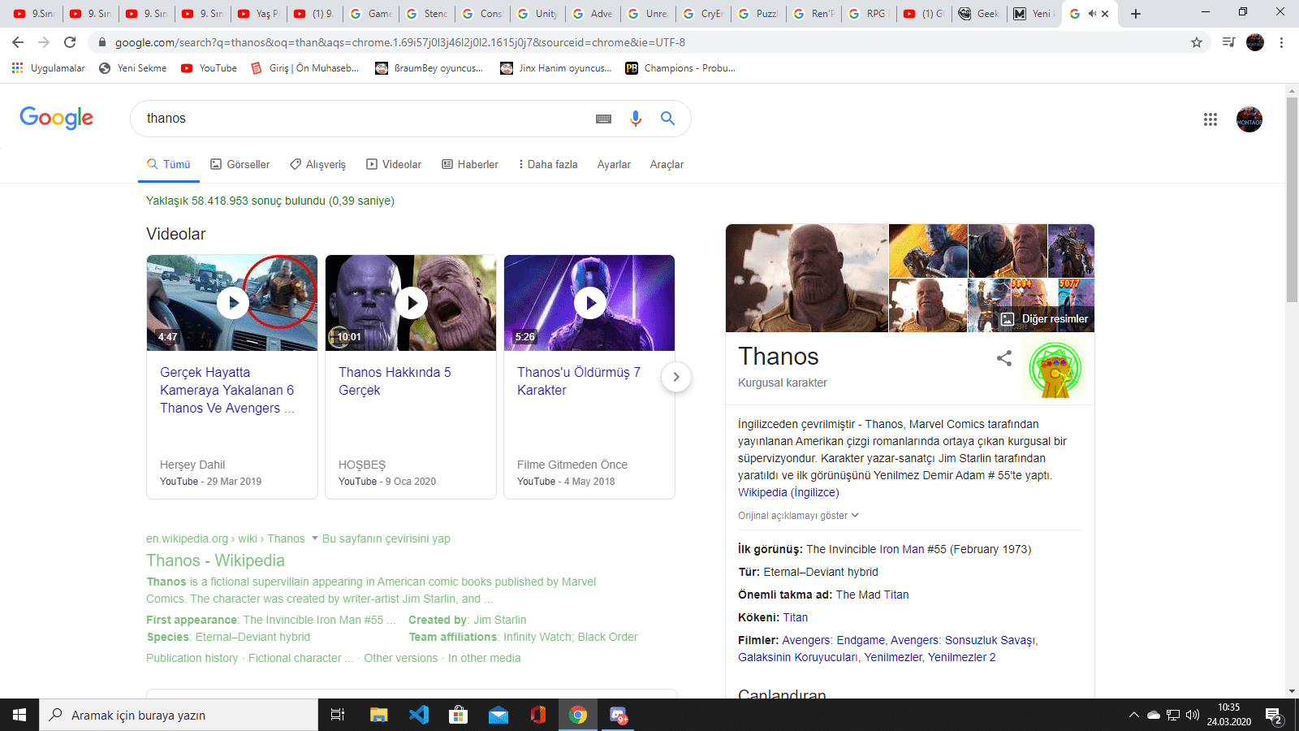Click the Google logo
Screen dimensions: 1299x731
coord(56,118)
